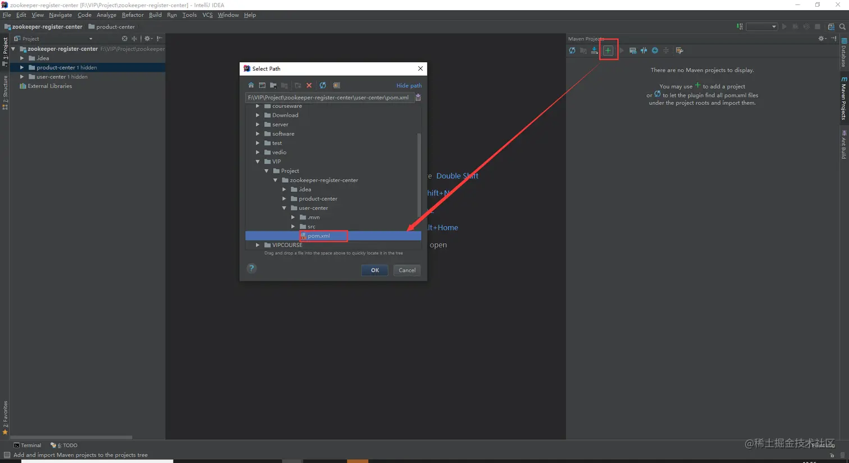Open the Build menu
This screenshot has height=463, width=849.
[x=155, y=15]
